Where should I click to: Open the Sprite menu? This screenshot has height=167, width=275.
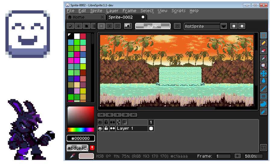point(96,11)
